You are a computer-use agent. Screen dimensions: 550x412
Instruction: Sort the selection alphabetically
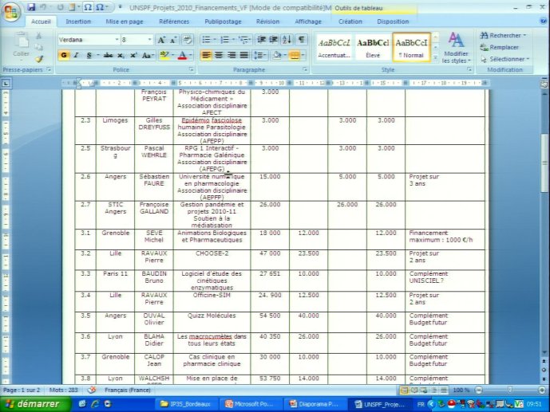[x=287, y=40]
